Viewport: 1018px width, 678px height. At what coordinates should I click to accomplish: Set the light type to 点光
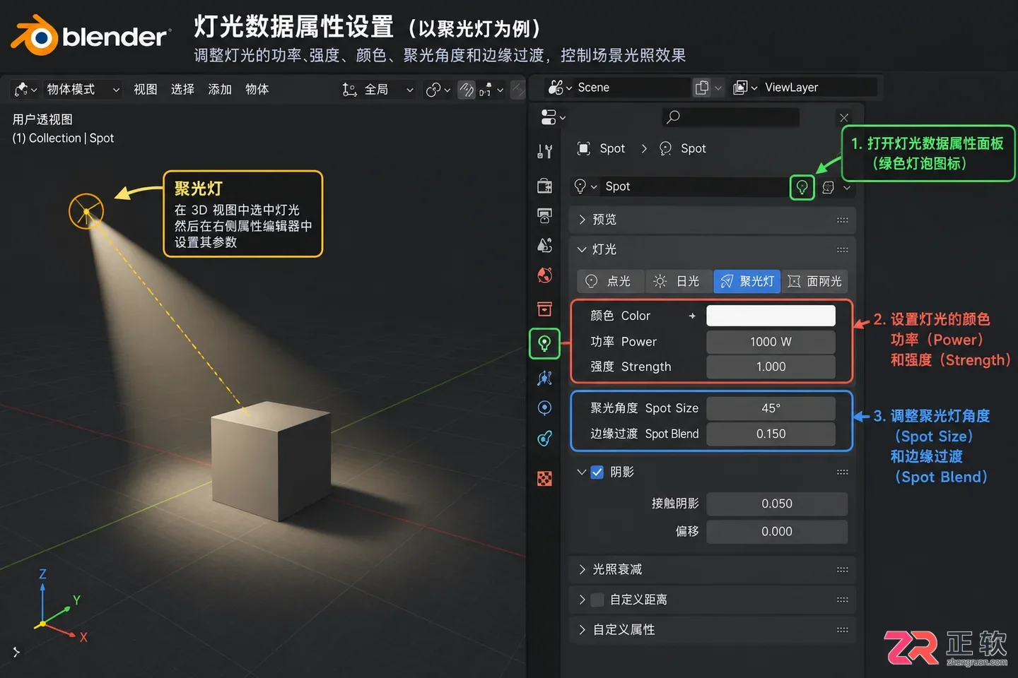pos(611,281)
